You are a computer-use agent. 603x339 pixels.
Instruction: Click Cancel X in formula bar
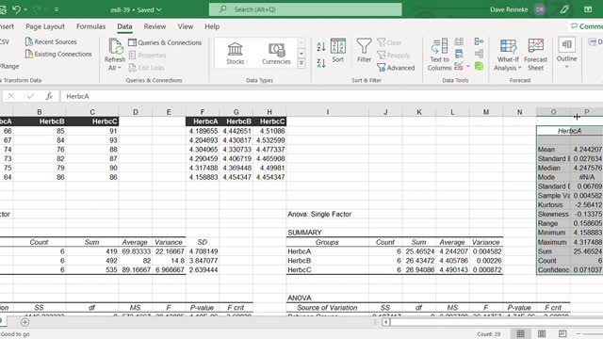click(11, 96)
